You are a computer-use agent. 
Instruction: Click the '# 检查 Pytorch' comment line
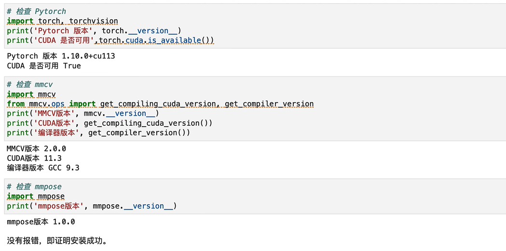[x=37, y=12]
